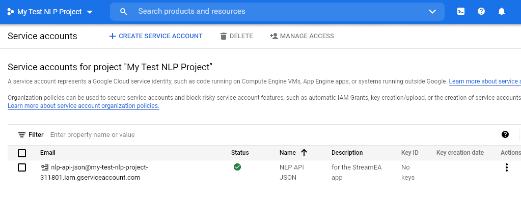Image resolution: width=521 pixels, height=198 pixels.
Task: Click the 'for the StreamEA app' description
Action: tap(357, 173)
